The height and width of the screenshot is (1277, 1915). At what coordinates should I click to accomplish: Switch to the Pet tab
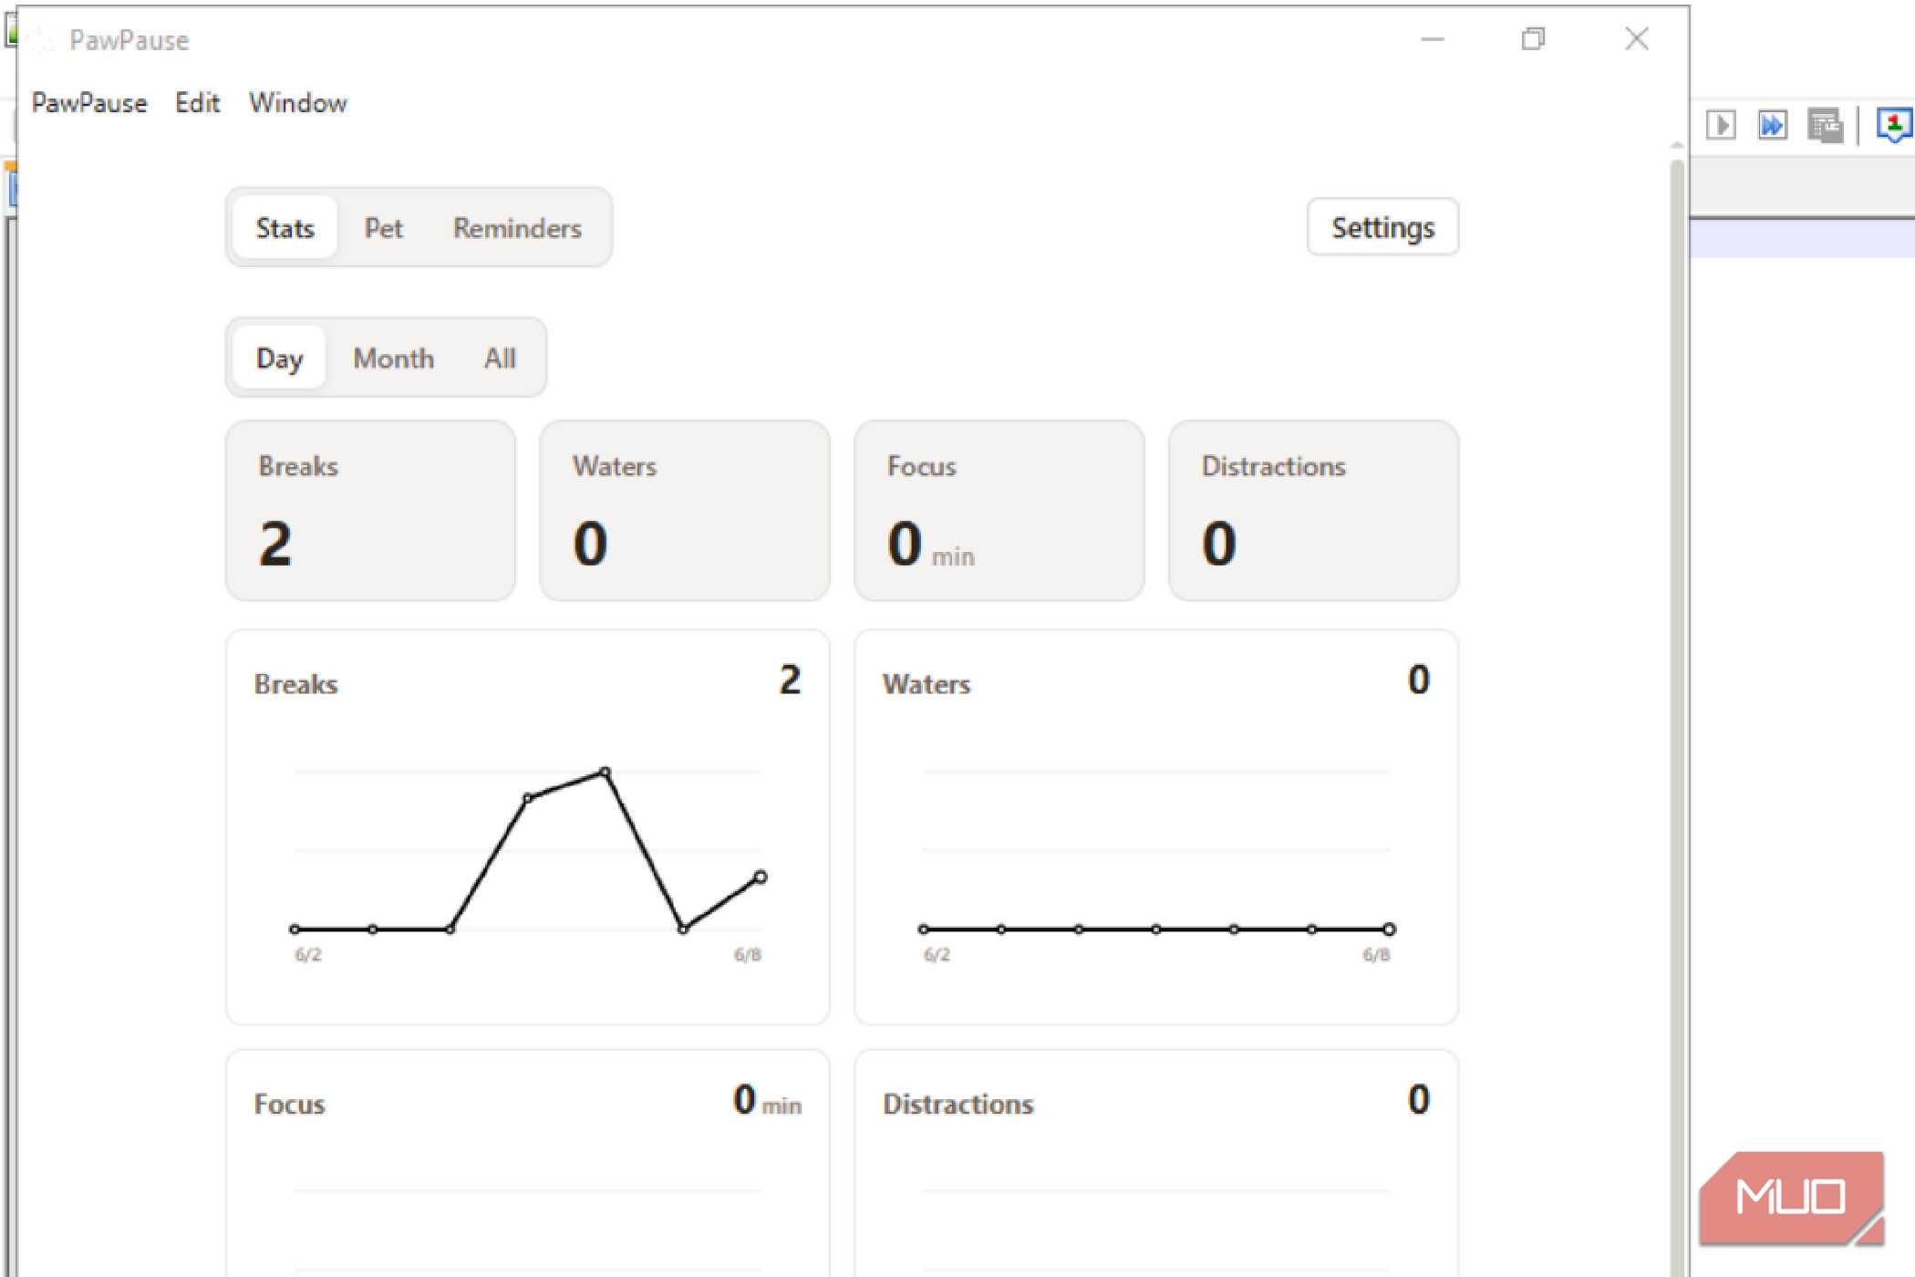tap(383, 228)
